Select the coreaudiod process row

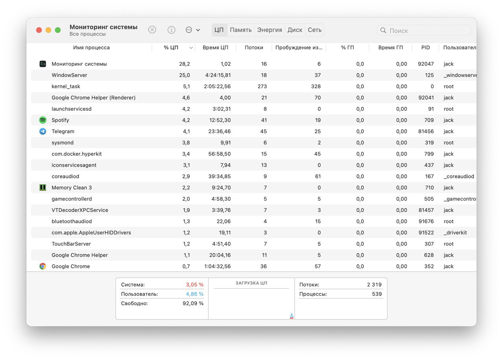[254, 176]
